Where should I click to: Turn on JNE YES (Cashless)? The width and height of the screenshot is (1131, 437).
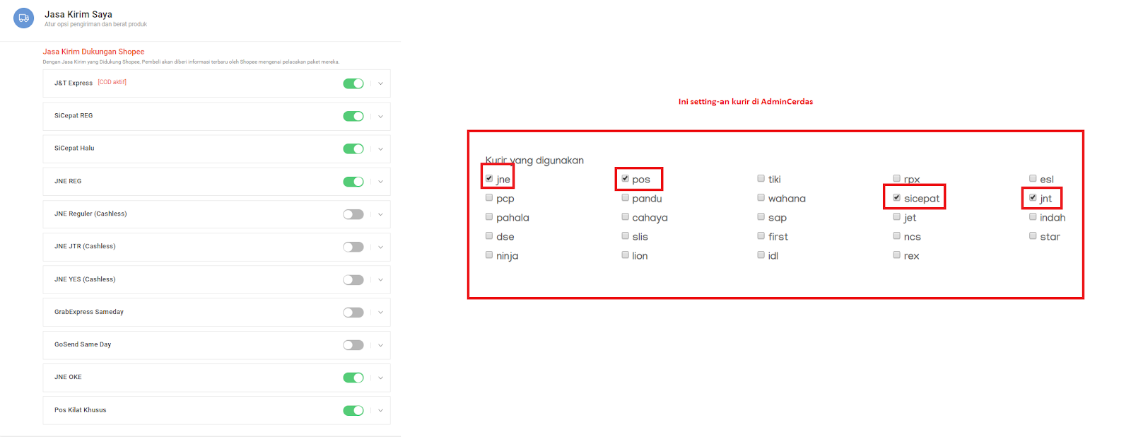[x=353, y=280]
